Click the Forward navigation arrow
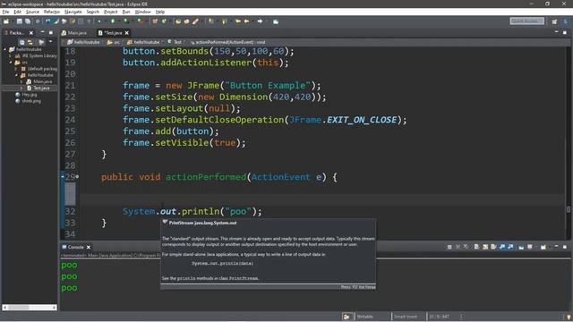The image size is (573, 322). [x=260, y=21]
